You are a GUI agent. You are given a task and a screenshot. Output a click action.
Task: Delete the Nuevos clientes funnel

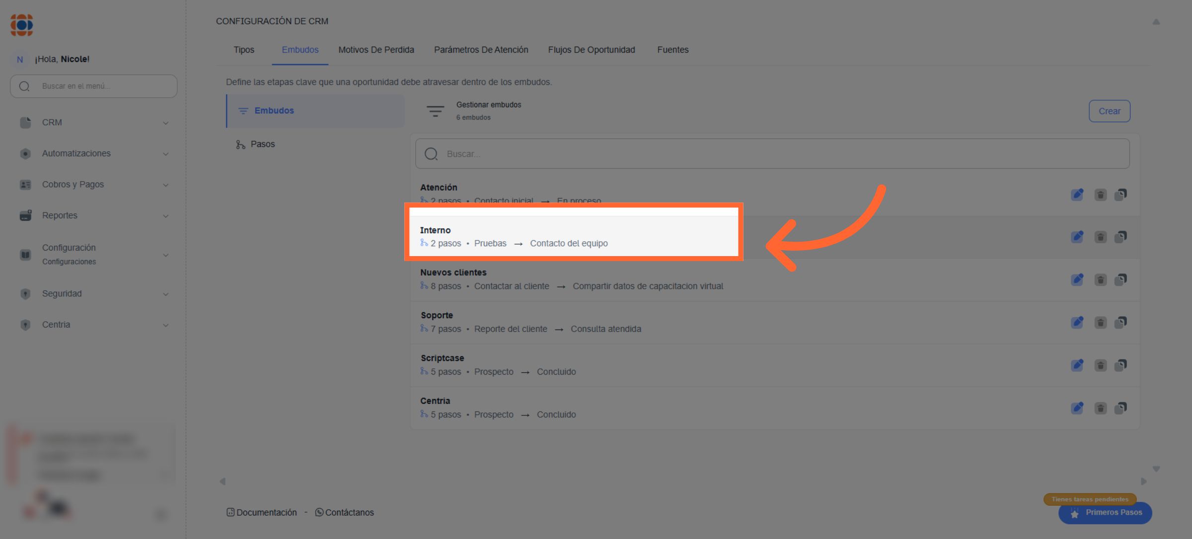pos(1100,280)
